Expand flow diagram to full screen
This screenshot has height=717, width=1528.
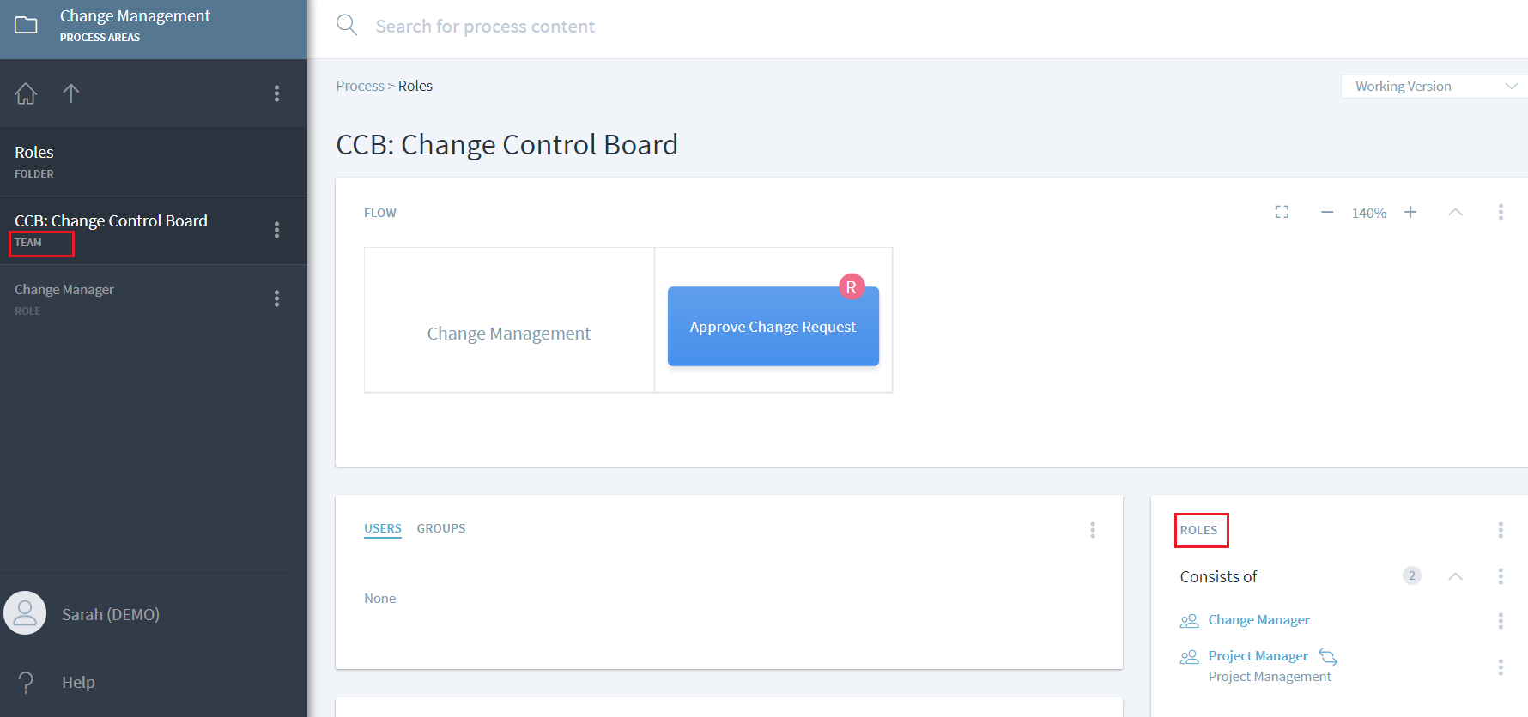(x=1282, y=212)
